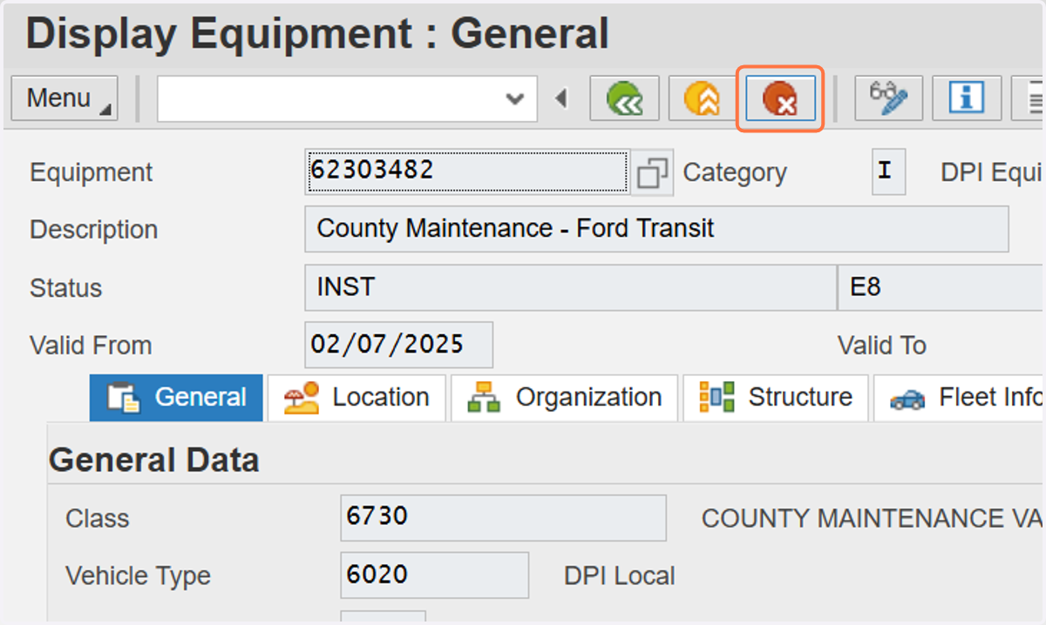
Task: Open the Equipment field value help icon
Action: tap(652, 172)
